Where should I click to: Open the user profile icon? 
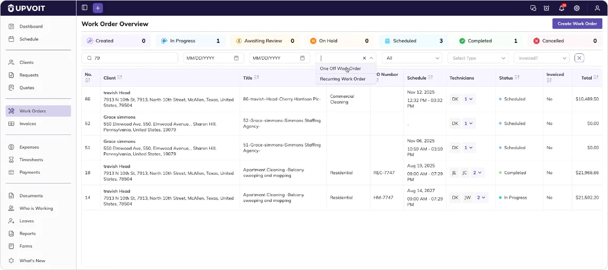click(597, 8)
